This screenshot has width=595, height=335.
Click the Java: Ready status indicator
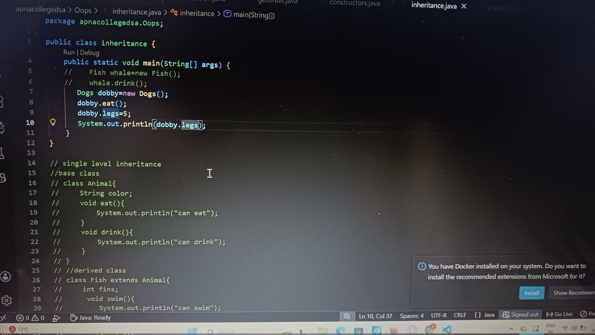coord(90,318)
